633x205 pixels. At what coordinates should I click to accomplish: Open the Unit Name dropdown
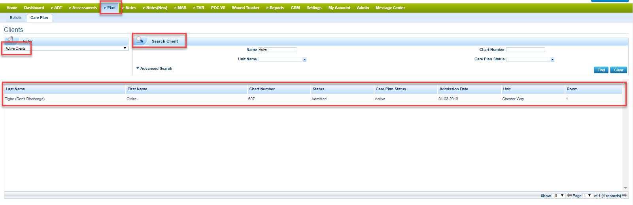[304, 60]
